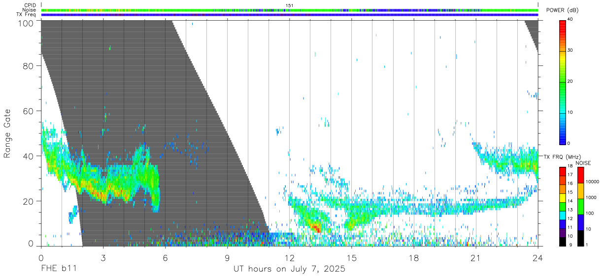Viewport: 605px width, 279px height.
Task: Click the 80 tick on Range Gate axis
Action: (28, 65)
